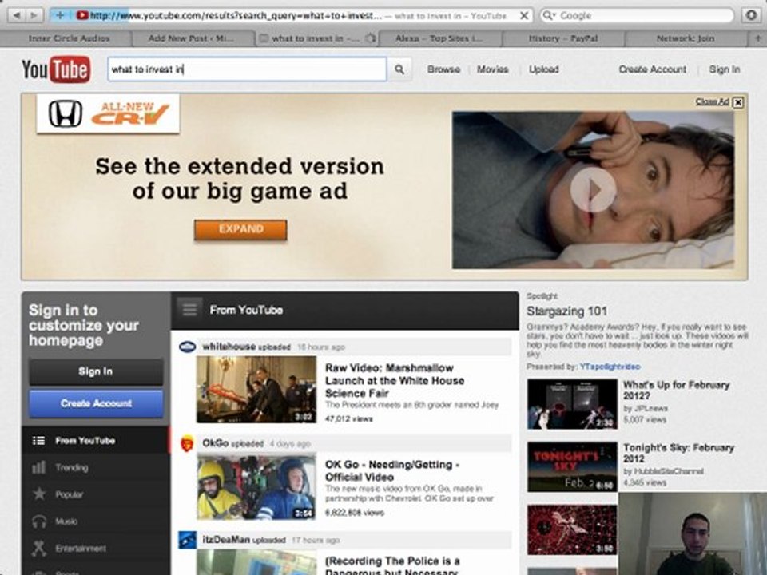Viewport: 767px width, 575px height.
Task: Click the whitehouse channel avatar icon
Action: click(x=187, y=347)
